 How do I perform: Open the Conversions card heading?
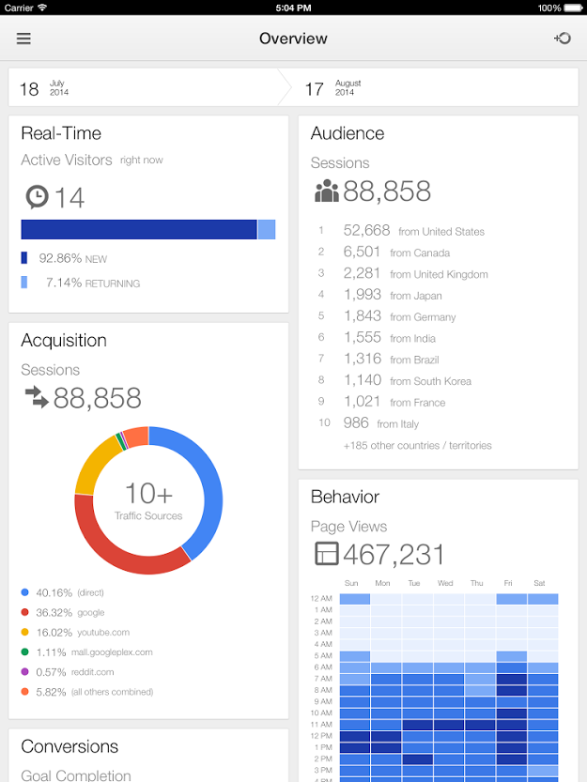70,746
